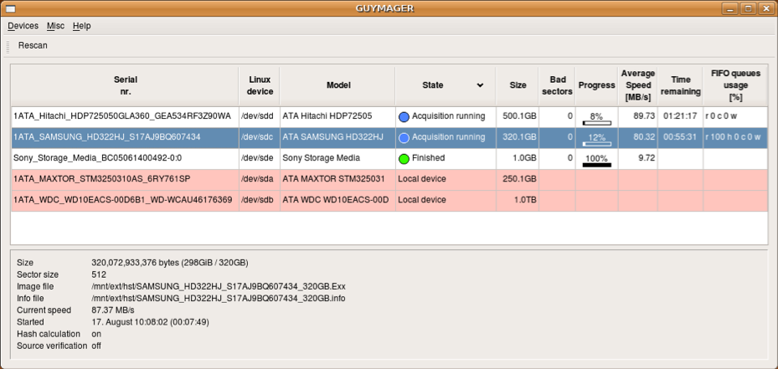Select the MAXTOR local device row
The image size is (778, 369).
point(125,178)
